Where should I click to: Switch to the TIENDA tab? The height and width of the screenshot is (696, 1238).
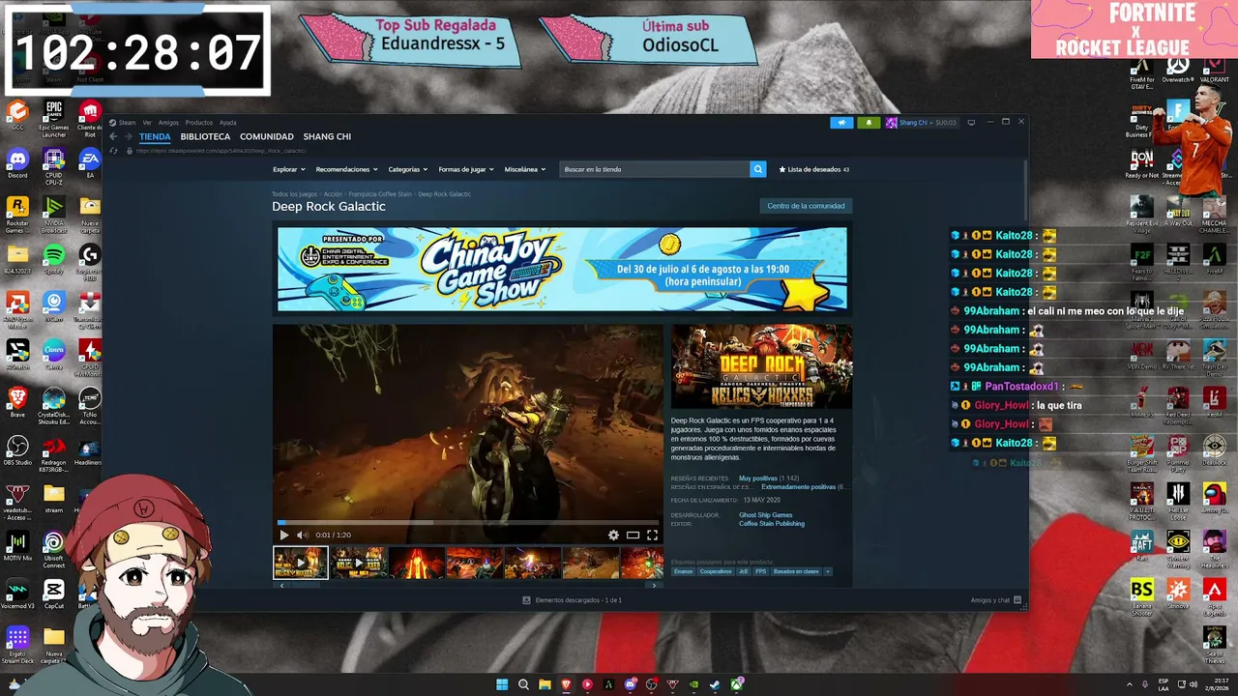coord(155,137)
